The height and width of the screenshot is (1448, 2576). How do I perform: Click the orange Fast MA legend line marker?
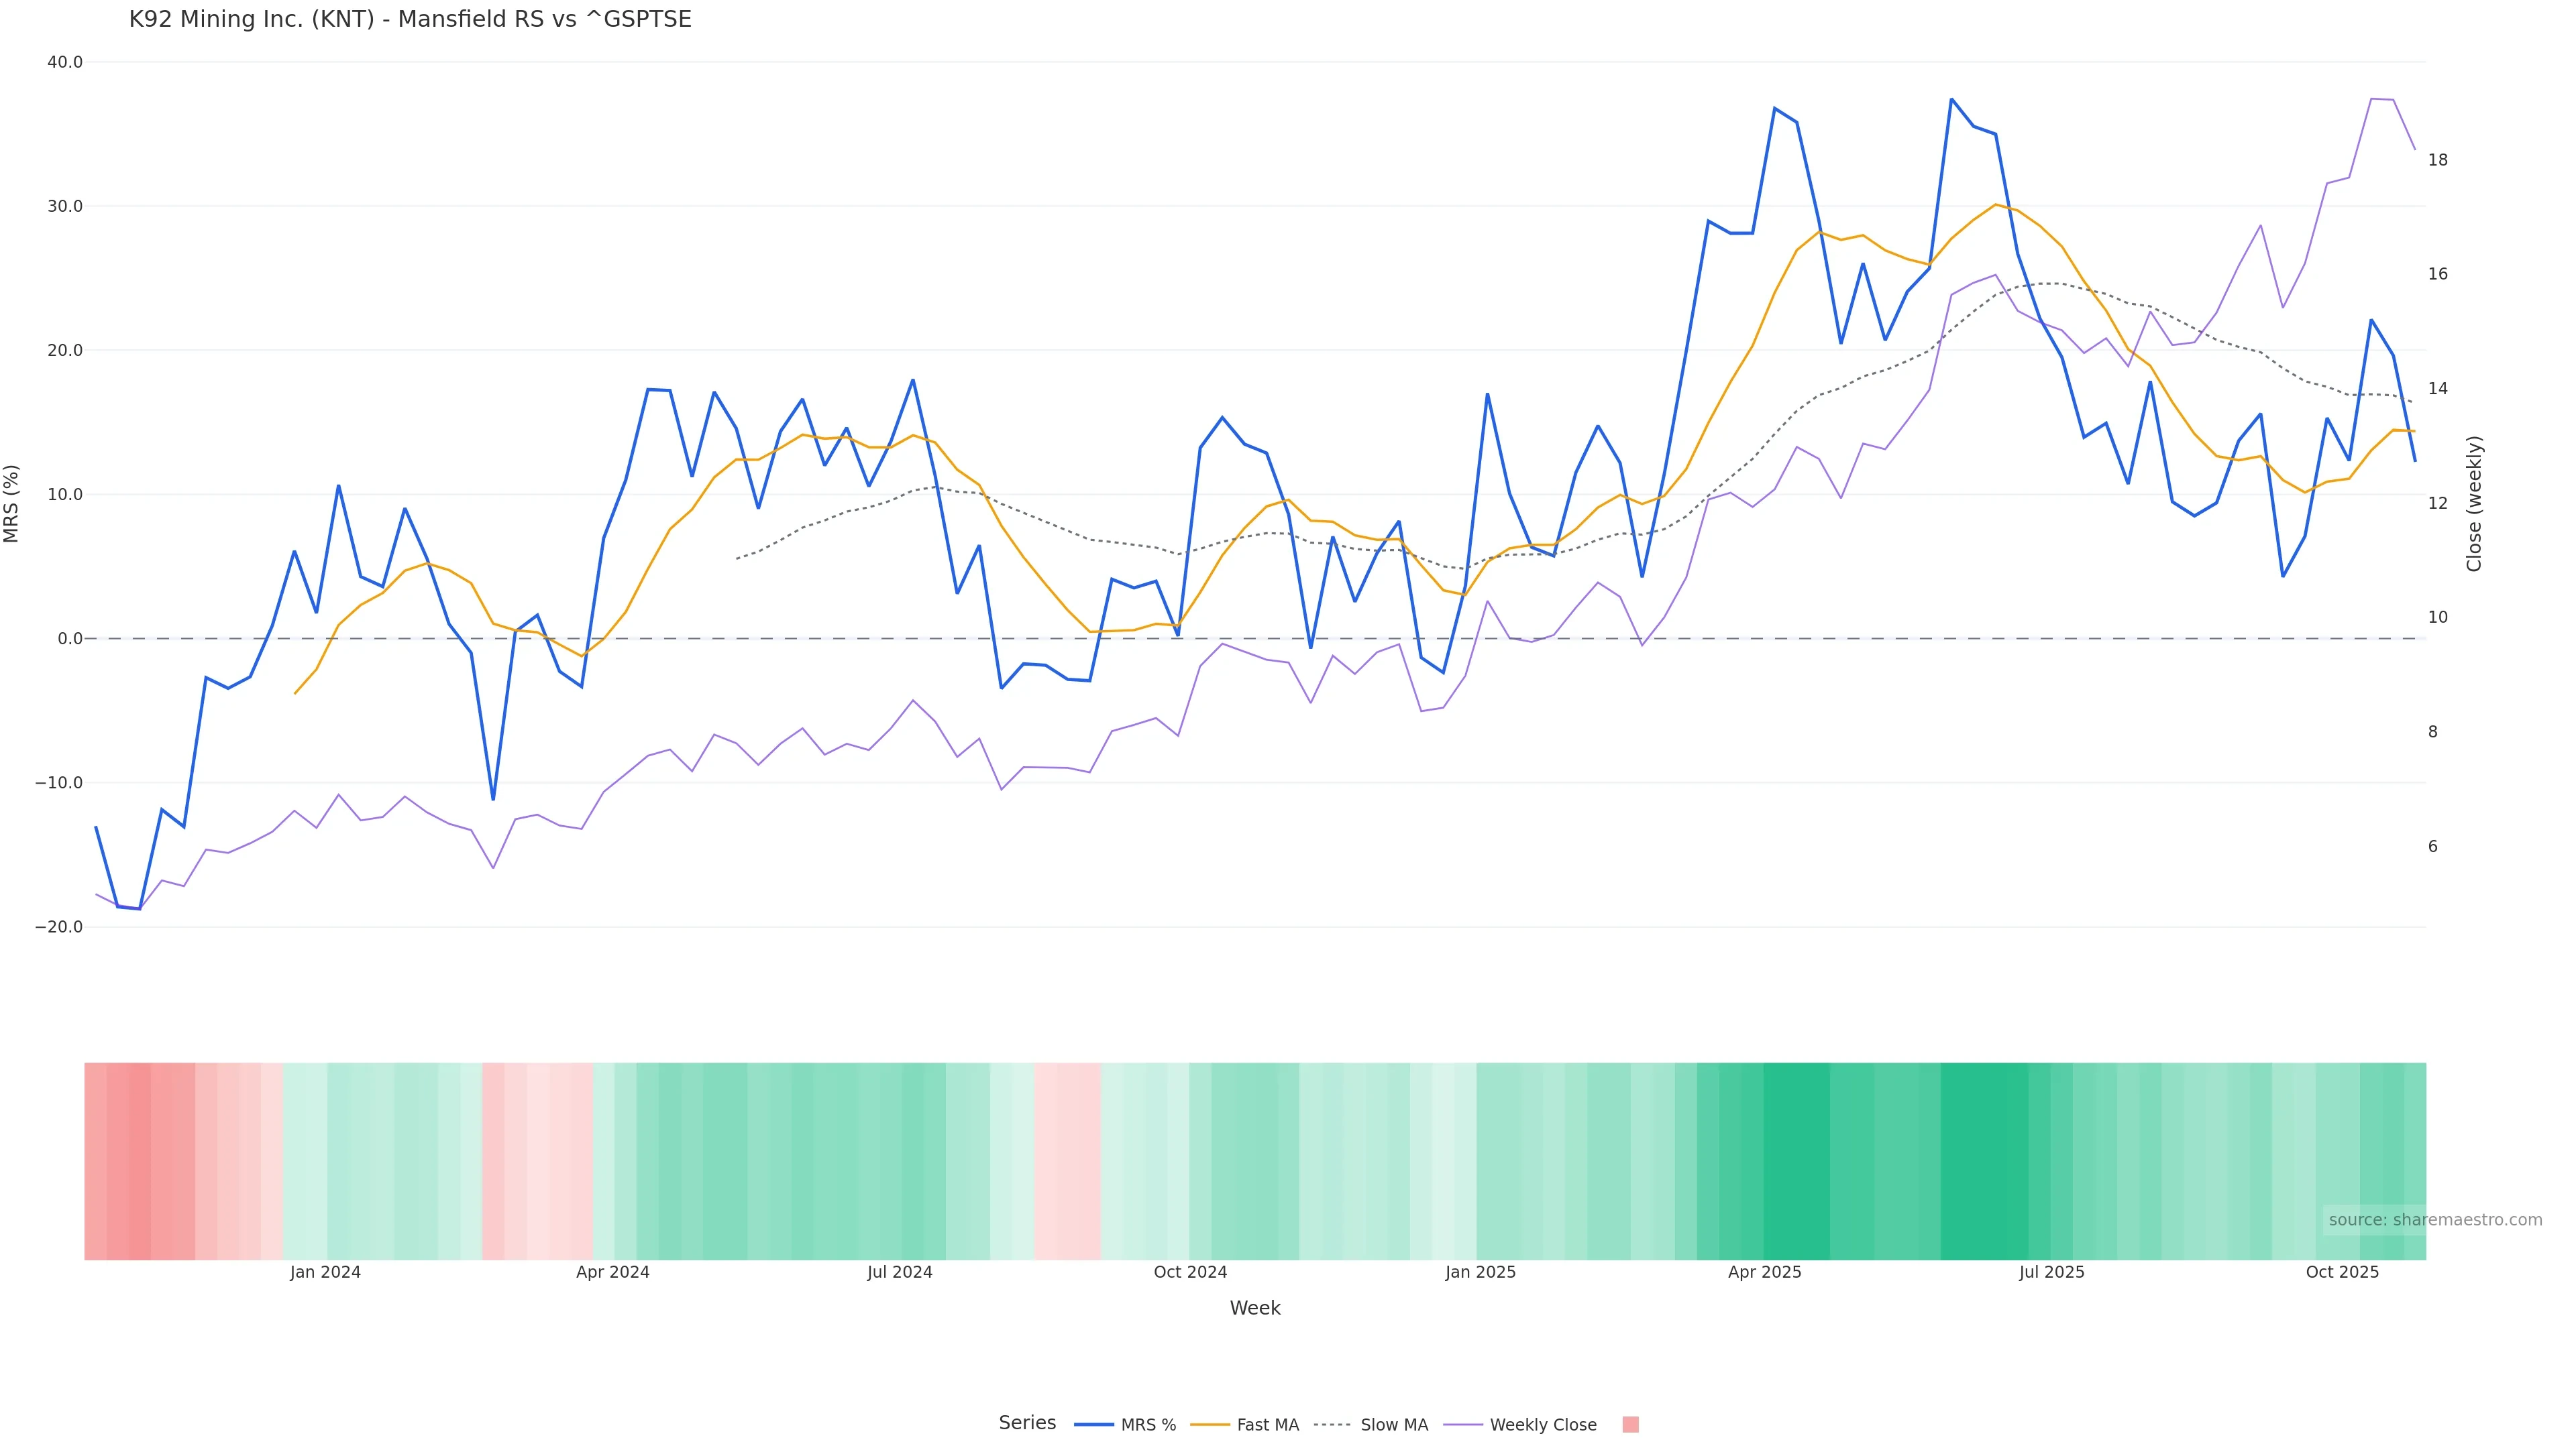click(1210, 1424)
